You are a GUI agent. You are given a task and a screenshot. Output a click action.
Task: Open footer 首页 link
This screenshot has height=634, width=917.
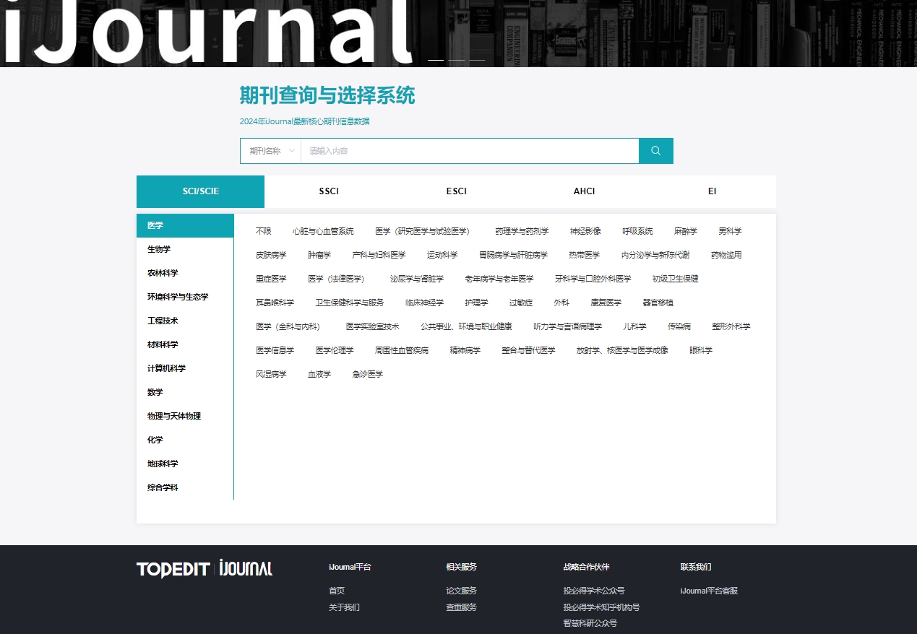point(337,591)
